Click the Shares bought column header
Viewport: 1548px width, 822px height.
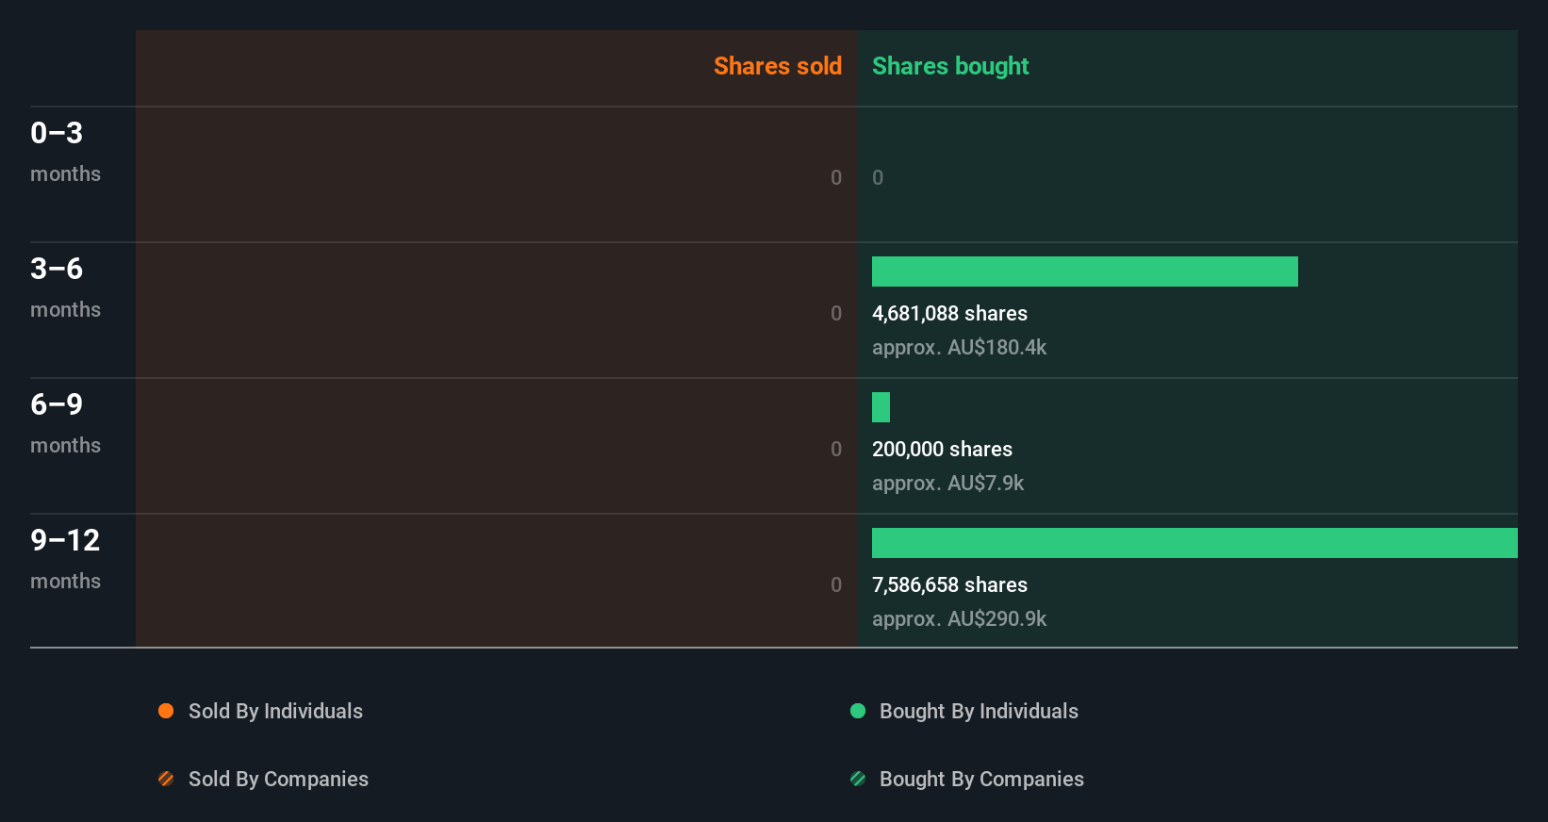point(950,66)
